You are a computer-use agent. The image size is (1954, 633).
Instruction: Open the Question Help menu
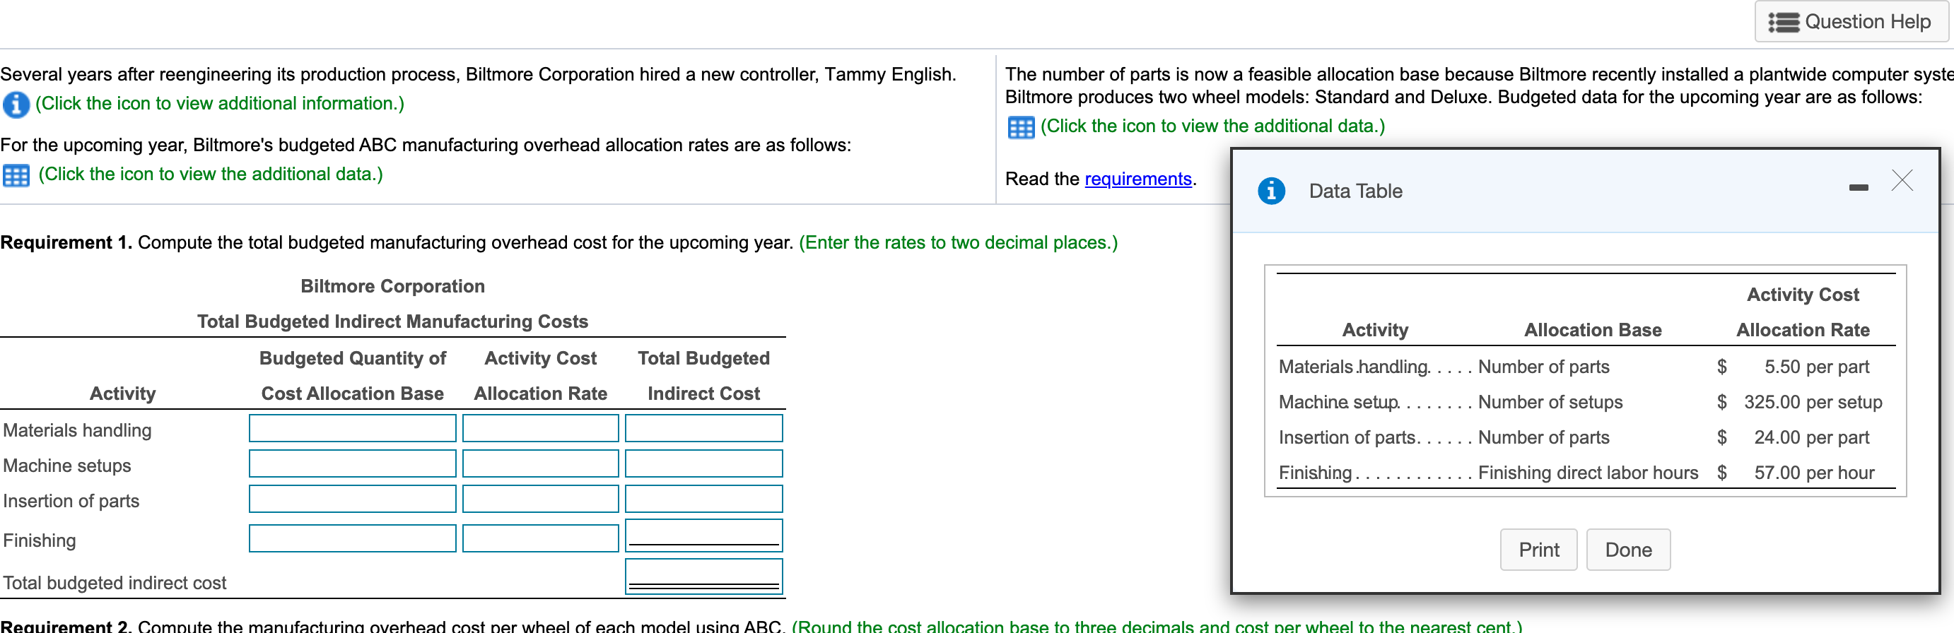coord(1851,22)
